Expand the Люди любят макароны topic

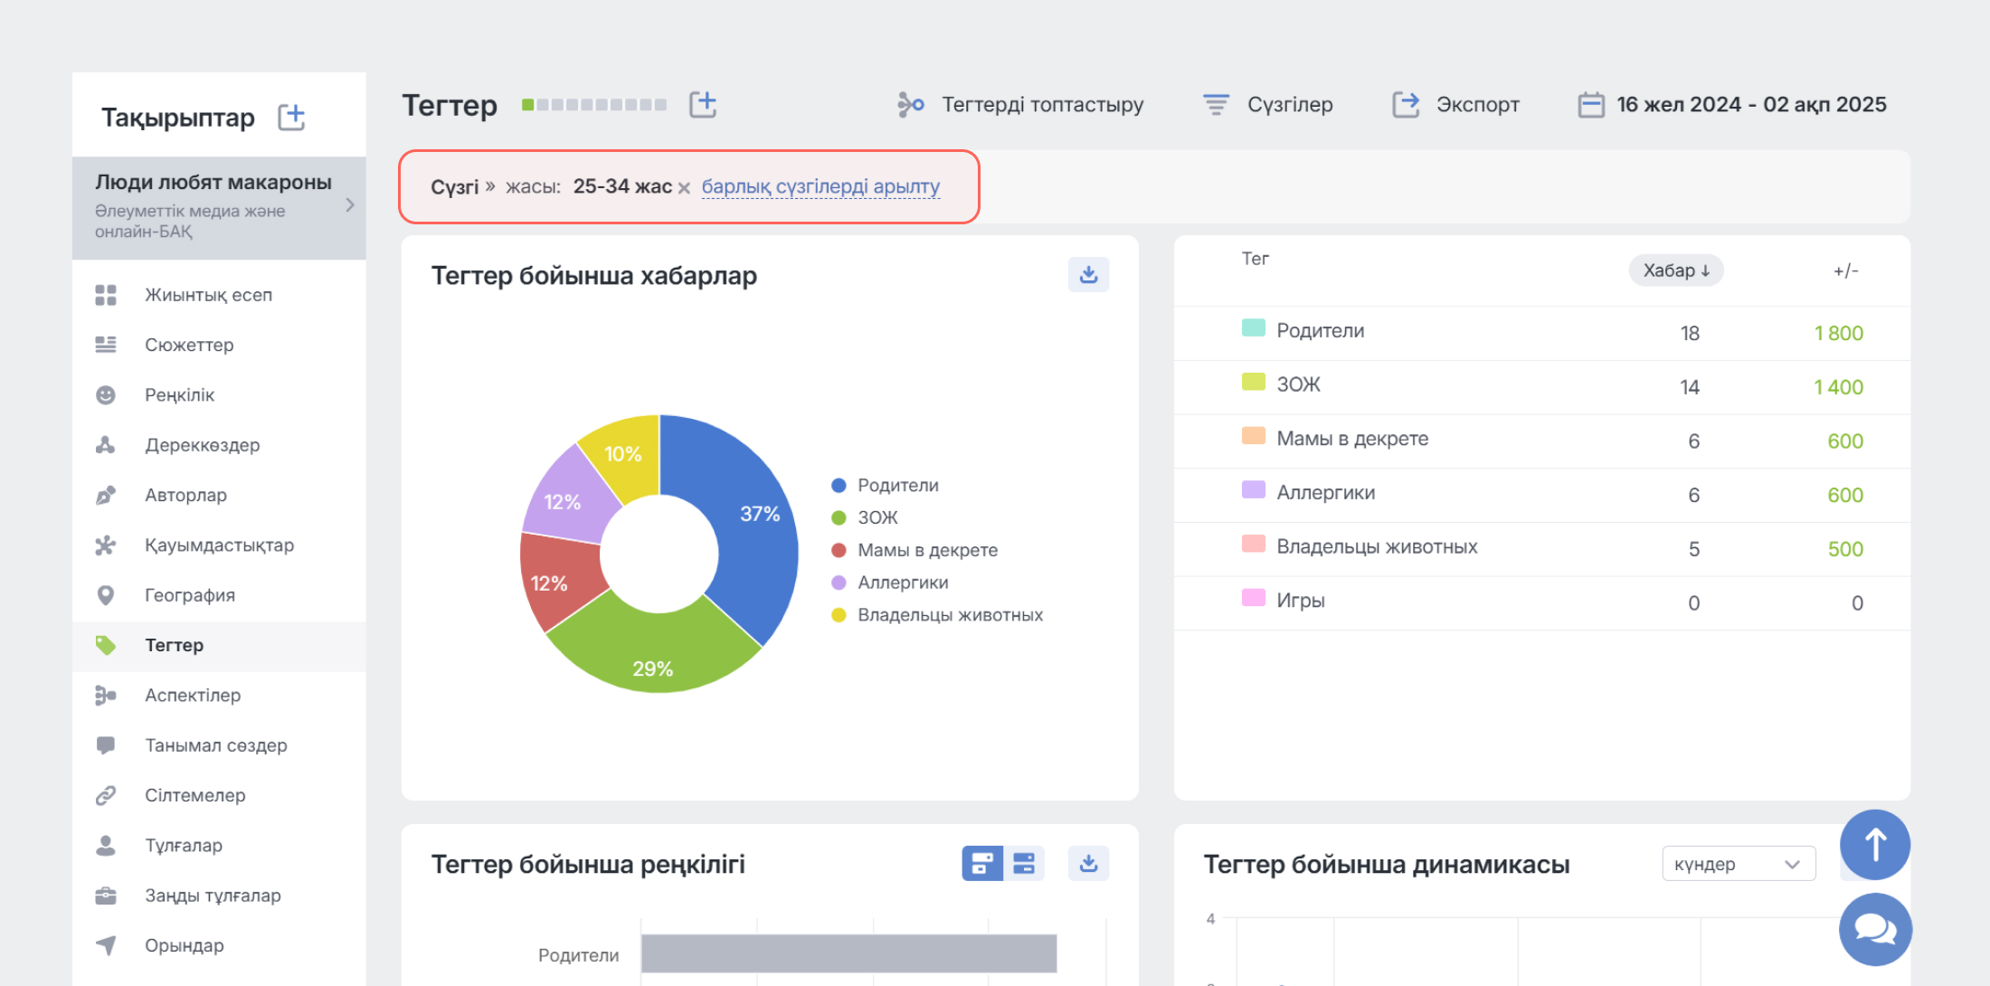tap(349, 205)
